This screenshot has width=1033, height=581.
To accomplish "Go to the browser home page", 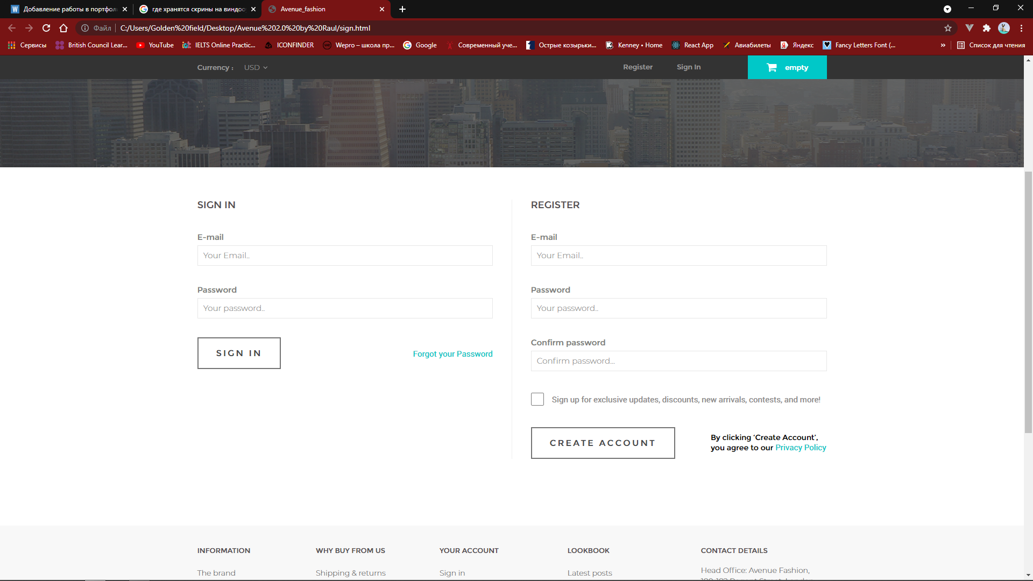I will 63,28.
